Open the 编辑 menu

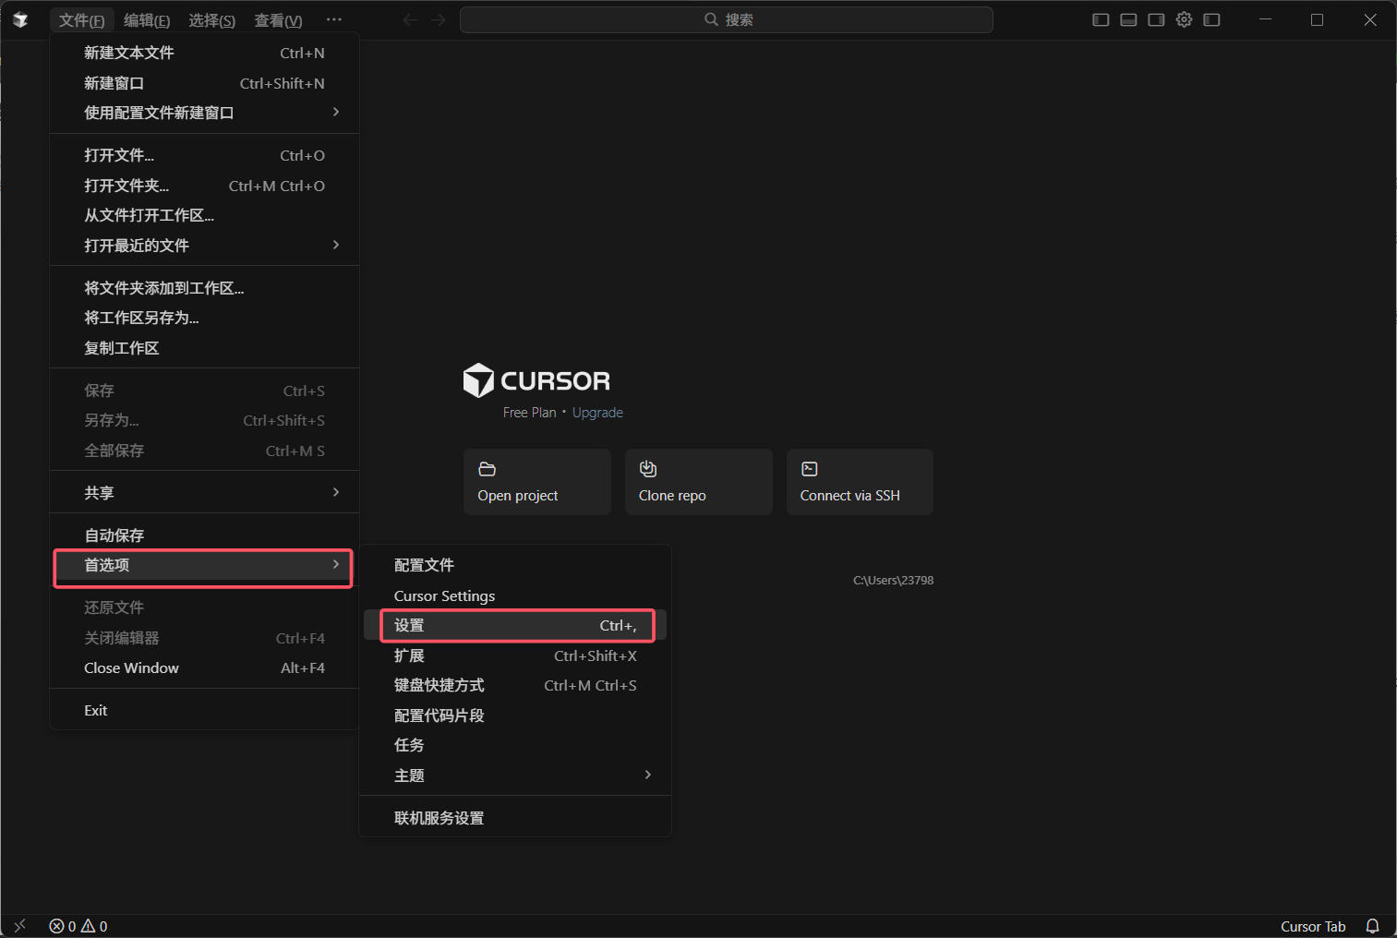146,19
